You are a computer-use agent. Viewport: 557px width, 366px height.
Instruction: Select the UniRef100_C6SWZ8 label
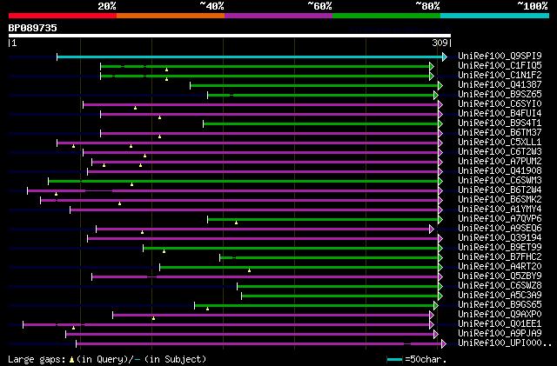pos(500,286)
